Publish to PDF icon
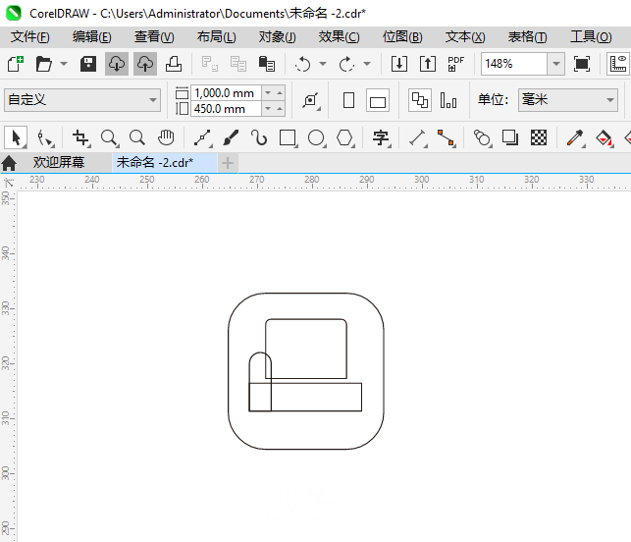Image resolution: width=631 pixels, height=542 pixels. tap(456, 64)
